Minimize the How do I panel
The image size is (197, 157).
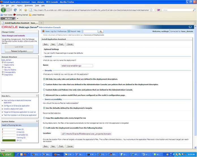click(x=37, y=96)
